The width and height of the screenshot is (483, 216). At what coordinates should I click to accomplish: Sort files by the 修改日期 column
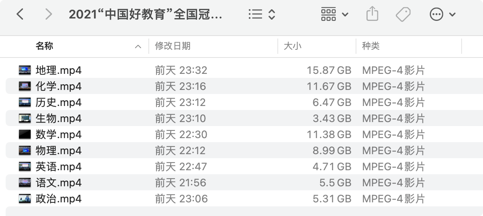click(x=173, y=46)
